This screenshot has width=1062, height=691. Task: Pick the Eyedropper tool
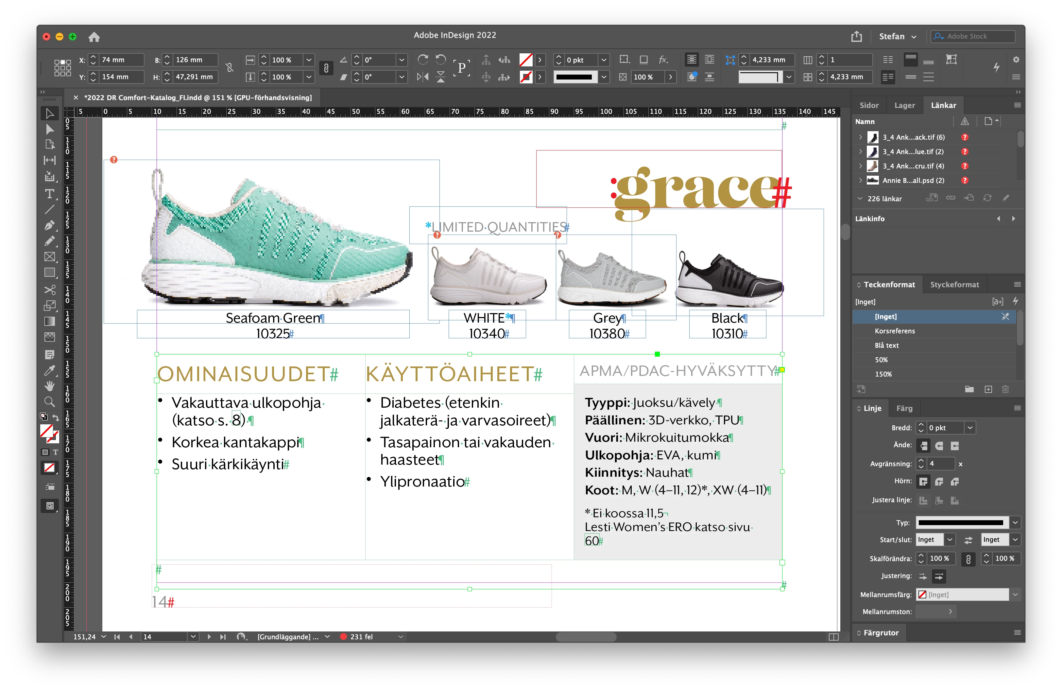(49, 370)
